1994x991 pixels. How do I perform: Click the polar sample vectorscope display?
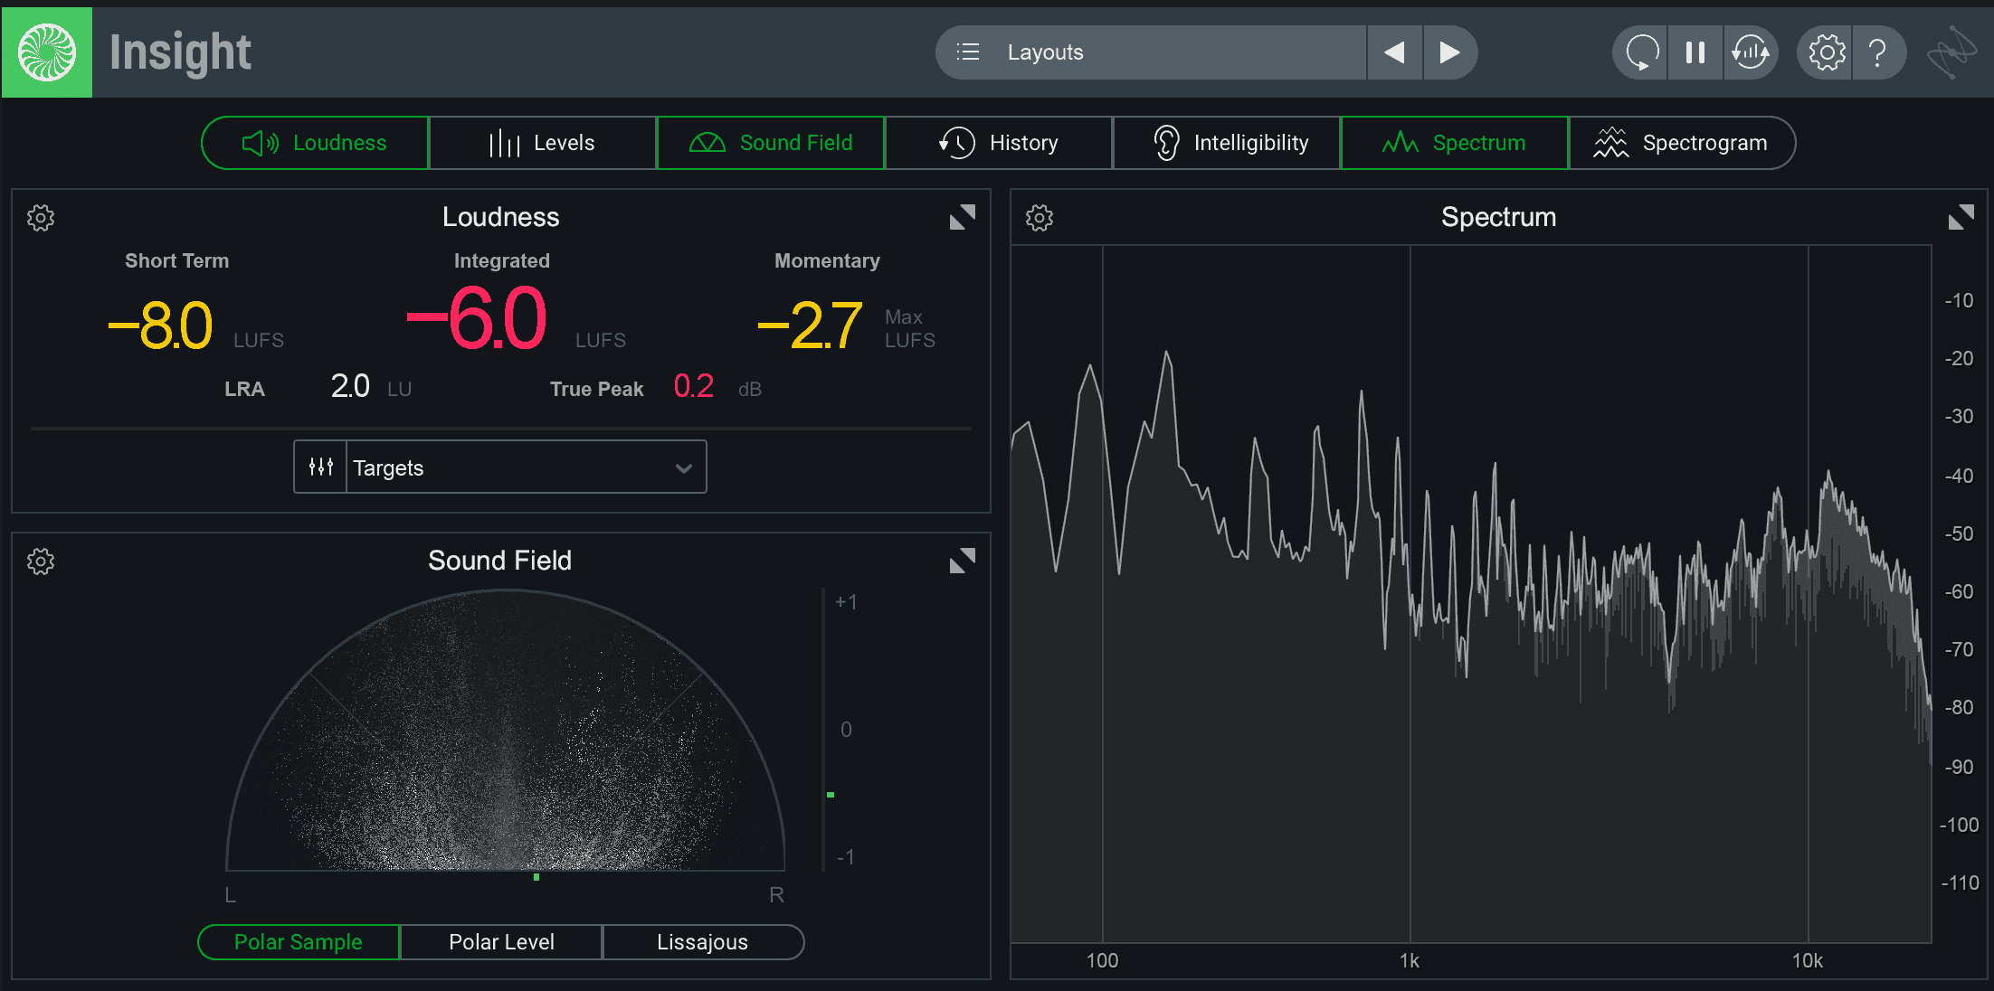coord(505,731)
